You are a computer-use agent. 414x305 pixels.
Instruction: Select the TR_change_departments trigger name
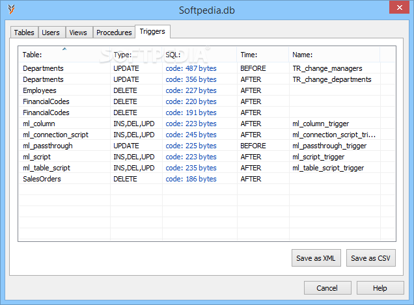331,79
